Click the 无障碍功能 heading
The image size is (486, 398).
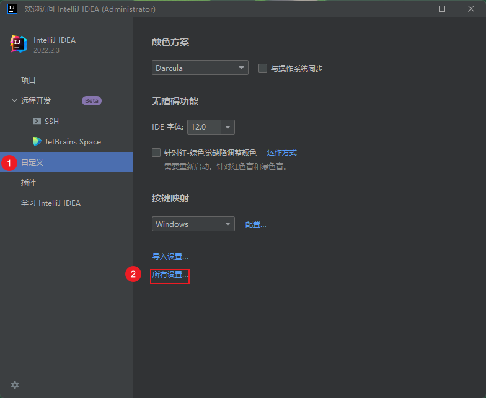coord(175,102)
